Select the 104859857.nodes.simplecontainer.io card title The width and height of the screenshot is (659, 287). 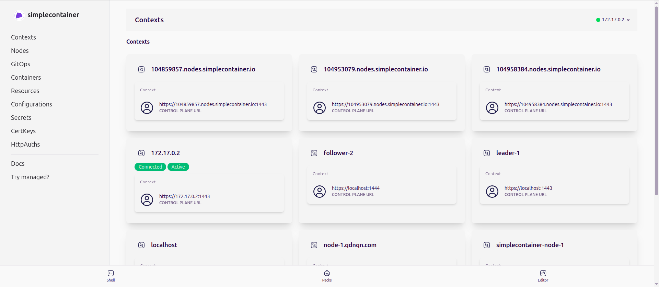point(203,69)
